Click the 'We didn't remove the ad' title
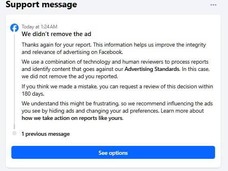Image resolution: width=228 pixels, height=171 pixels. coord(56,34)
